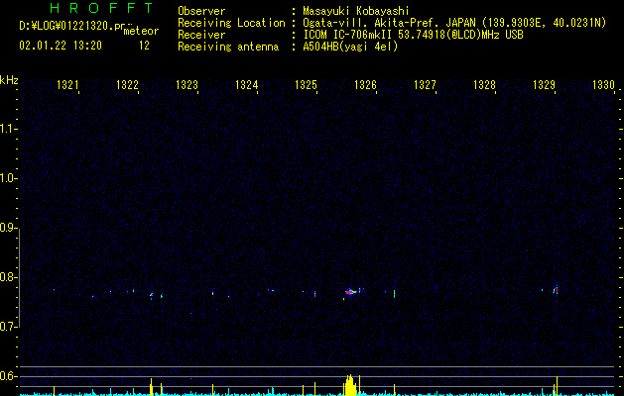Click the 1.1 frequency axis label

pos(8,129)
